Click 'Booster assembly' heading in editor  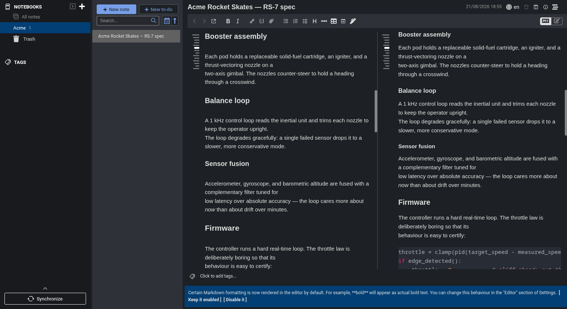[236, 36]
